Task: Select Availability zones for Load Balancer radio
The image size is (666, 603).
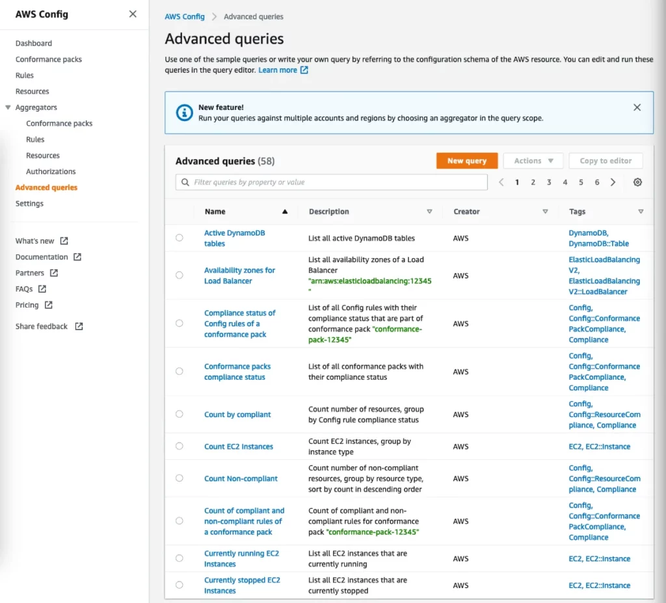Action: (x=180, y=275)
